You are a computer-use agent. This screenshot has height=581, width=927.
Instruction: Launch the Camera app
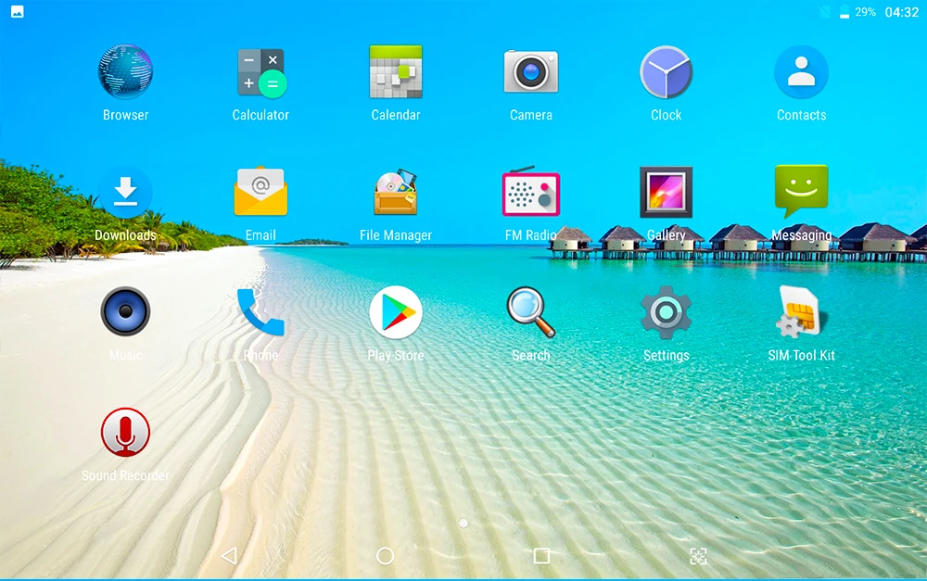tap(531, 72)
